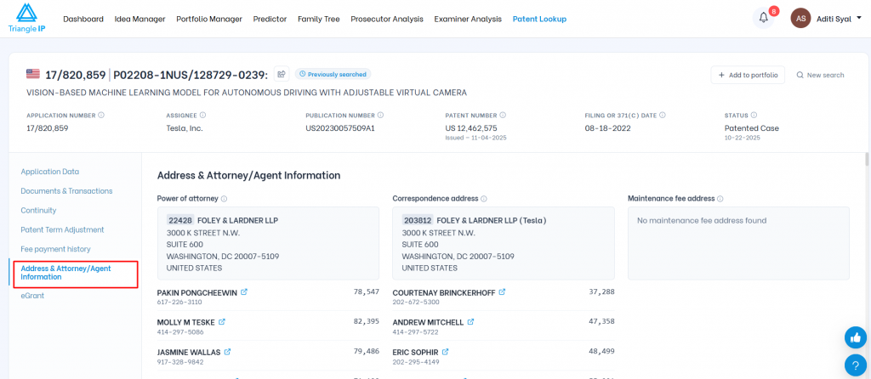Screen dimensions: 871x379
Task: Click the page vertical scrollbar
Action: [x=868, y=159]
